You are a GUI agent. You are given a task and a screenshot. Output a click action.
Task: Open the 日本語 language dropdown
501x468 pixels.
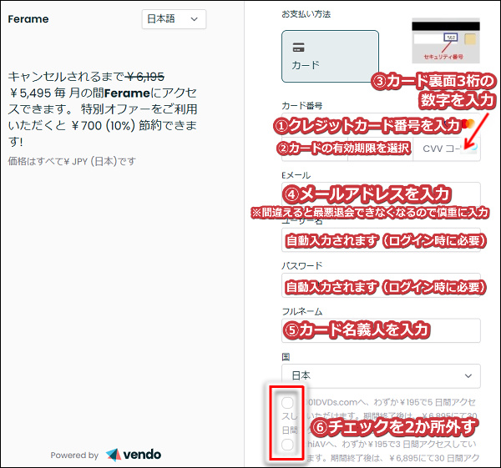(174, 19)
